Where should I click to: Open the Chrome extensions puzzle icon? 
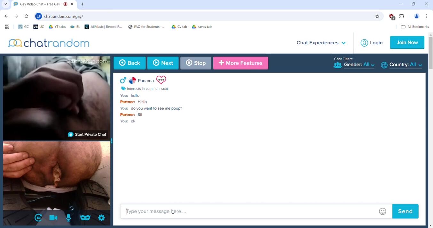click(x=402, y=16)
